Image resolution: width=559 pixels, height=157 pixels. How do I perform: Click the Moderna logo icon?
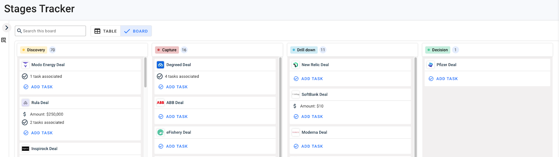(x=296, y=132)
